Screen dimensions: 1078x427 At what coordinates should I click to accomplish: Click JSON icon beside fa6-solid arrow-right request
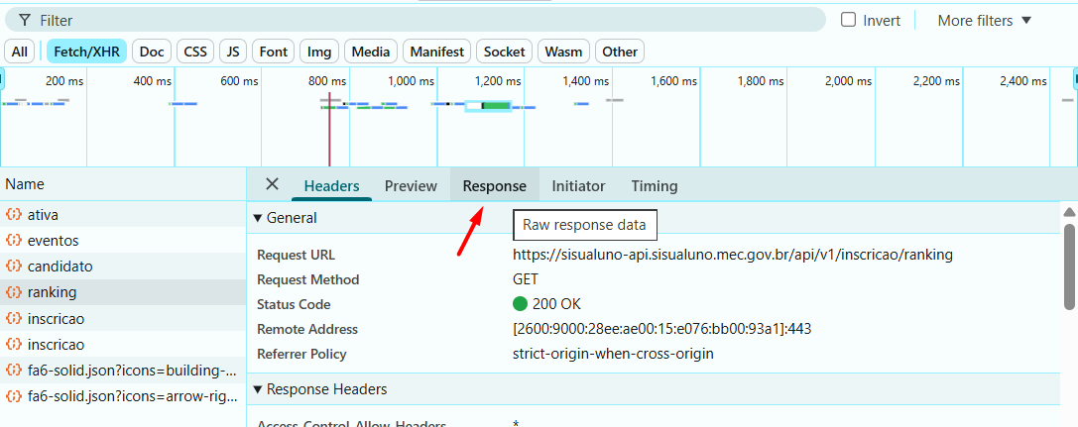point(14,397)
